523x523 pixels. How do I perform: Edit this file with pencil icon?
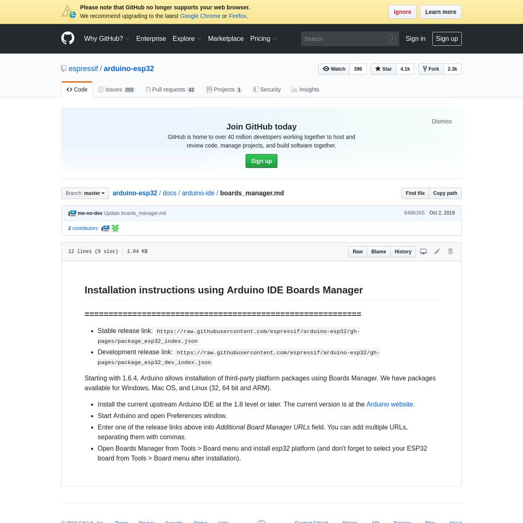pos(437,252)
